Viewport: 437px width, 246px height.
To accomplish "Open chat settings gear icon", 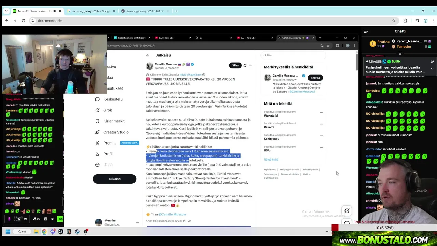I will 52,219.
